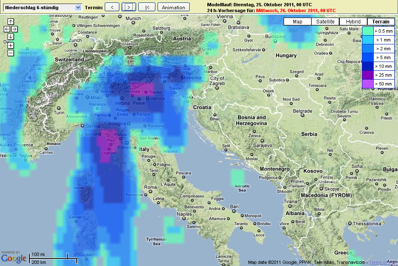This screenshot has height=266, width=398.
Task: Open the Niederschlag 6-stündig dropdown
Action: [x=42, y=7]
